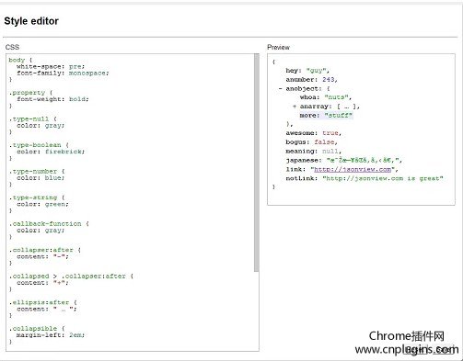The height and width of the screenshot is (361, 463).
Task: Expand the anarray node with plus sign
Action: [295, 107]
